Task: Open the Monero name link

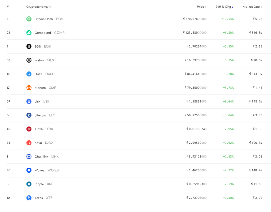Action: tap(40, 88)
